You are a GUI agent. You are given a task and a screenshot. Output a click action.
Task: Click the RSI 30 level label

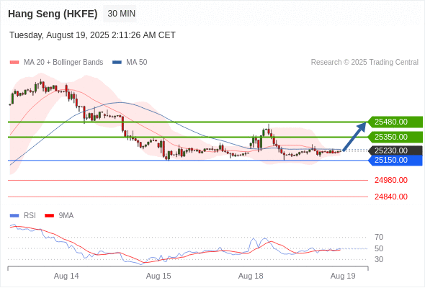[x=379, y=259]
